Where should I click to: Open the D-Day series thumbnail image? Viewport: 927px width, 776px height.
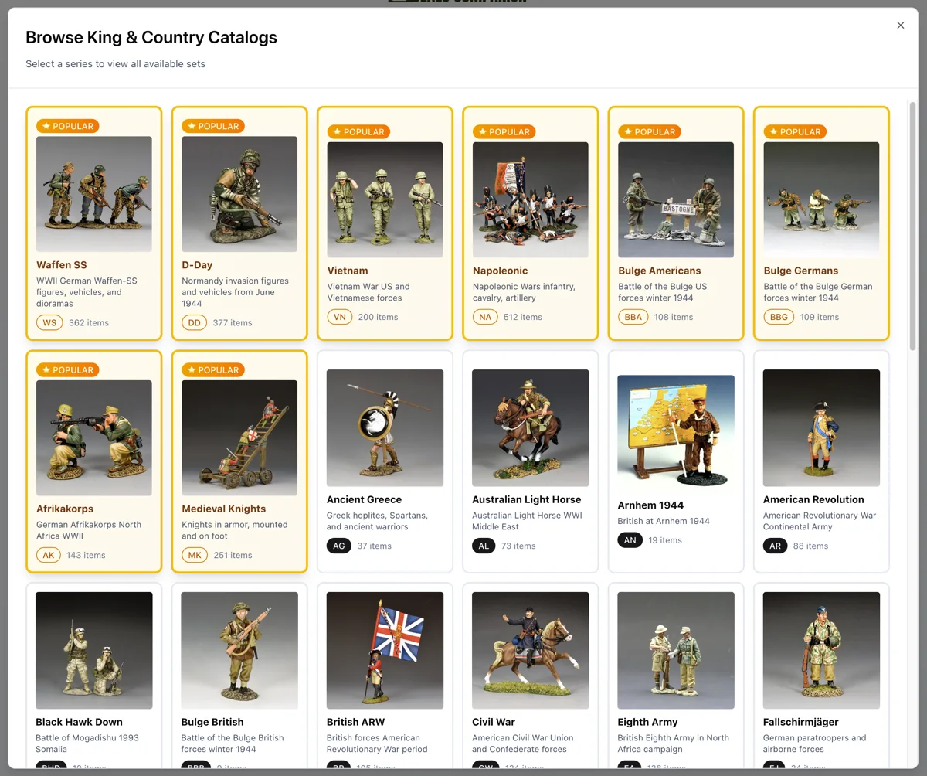[239, 194]
